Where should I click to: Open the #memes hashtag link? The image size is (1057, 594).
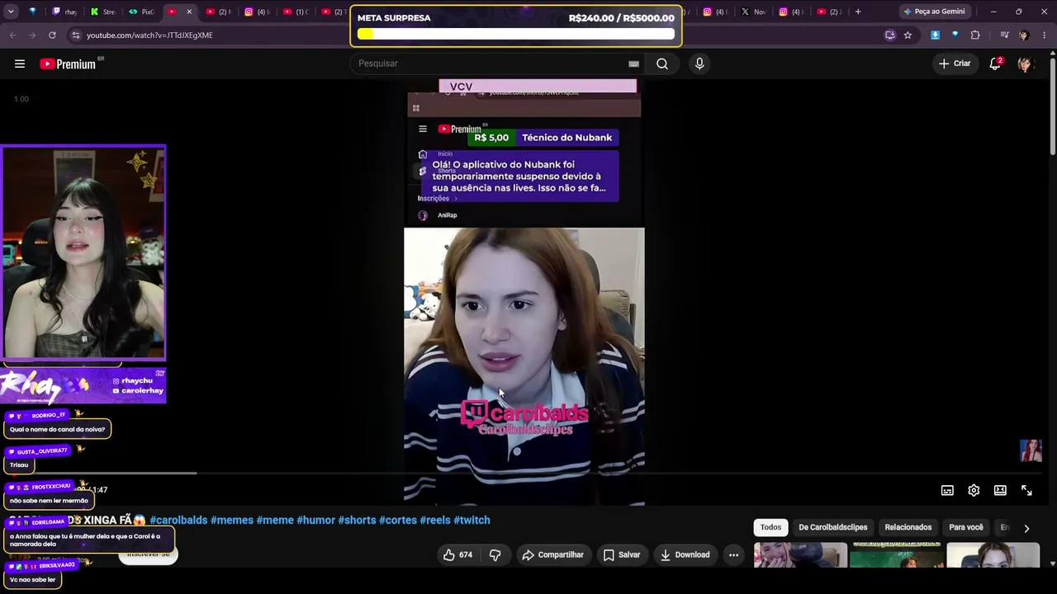tap(232, 521)
